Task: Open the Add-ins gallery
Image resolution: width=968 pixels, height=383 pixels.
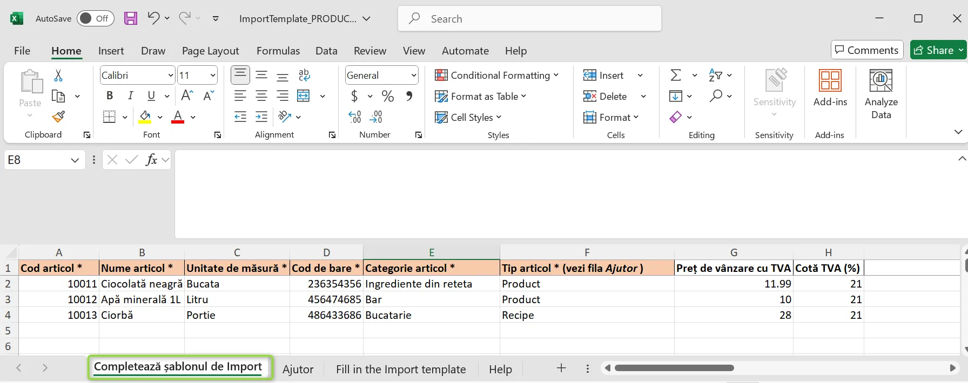Action: [830, 88]
